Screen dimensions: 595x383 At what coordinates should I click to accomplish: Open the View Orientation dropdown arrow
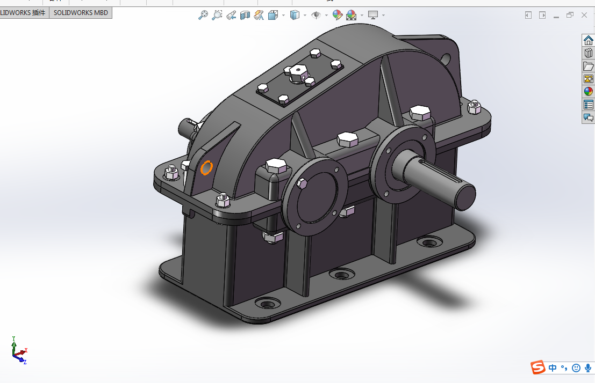tap(283, 15)
